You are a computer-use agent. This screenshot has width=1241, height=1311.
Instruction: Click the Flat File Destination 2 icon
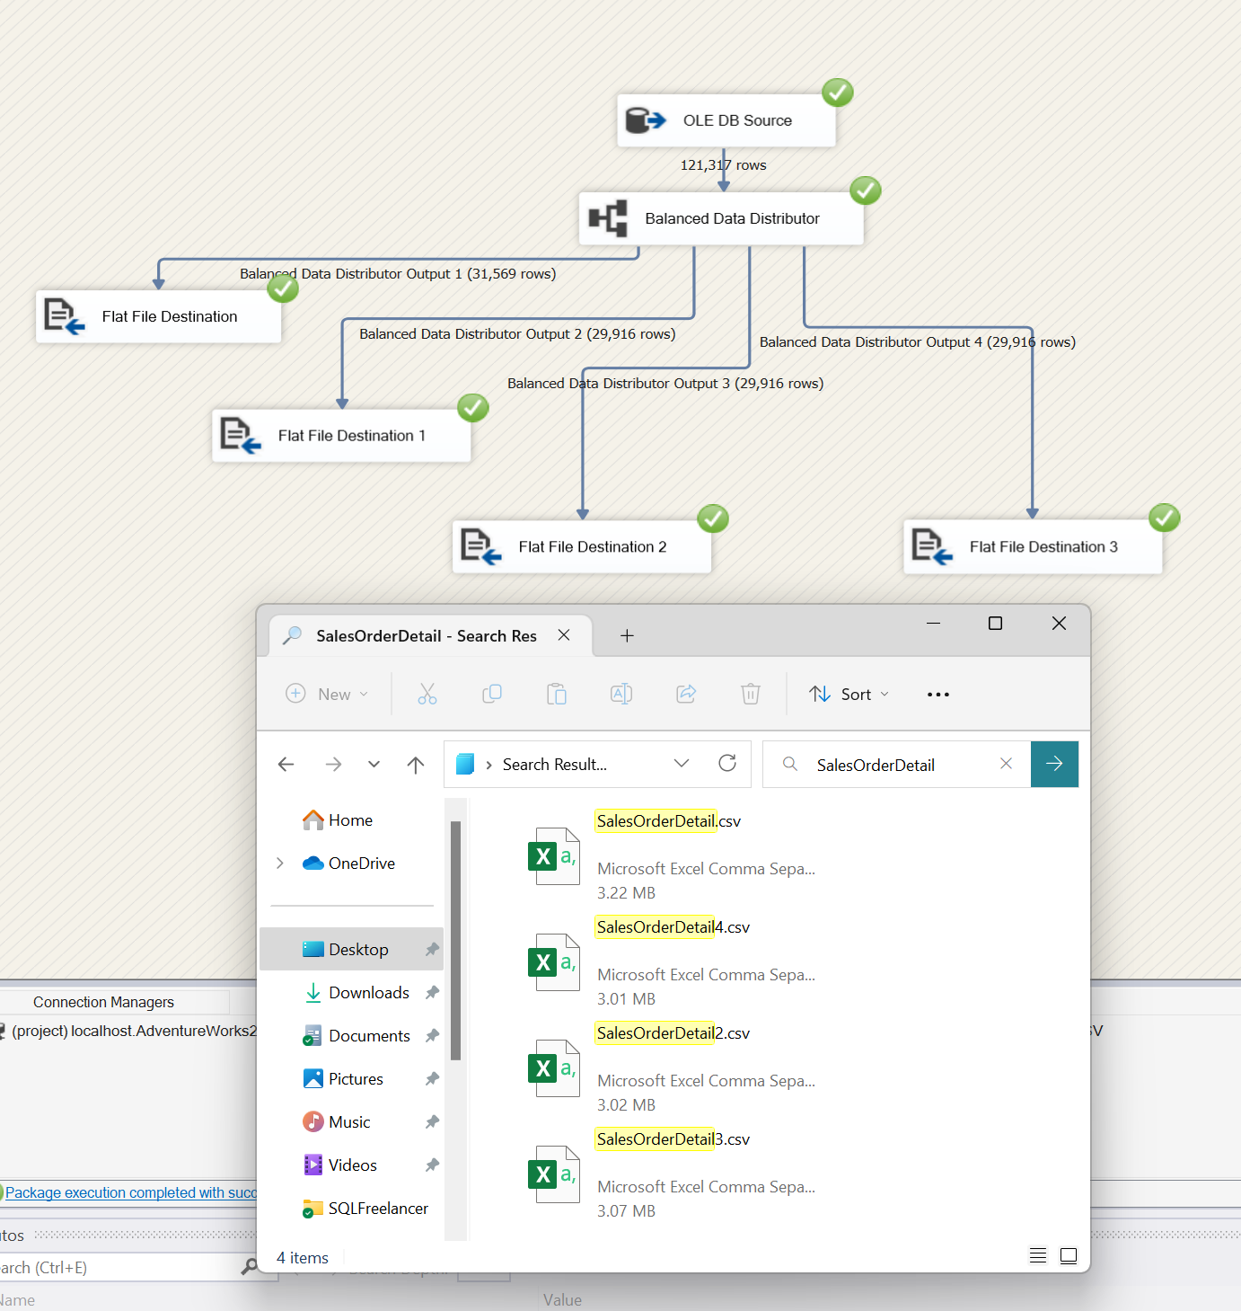pos(480,546)
